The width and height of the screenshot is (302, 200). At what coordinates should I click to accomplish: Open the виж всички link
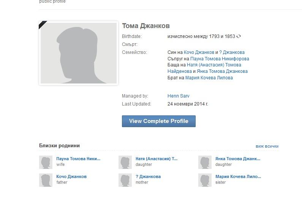[267, 146]
